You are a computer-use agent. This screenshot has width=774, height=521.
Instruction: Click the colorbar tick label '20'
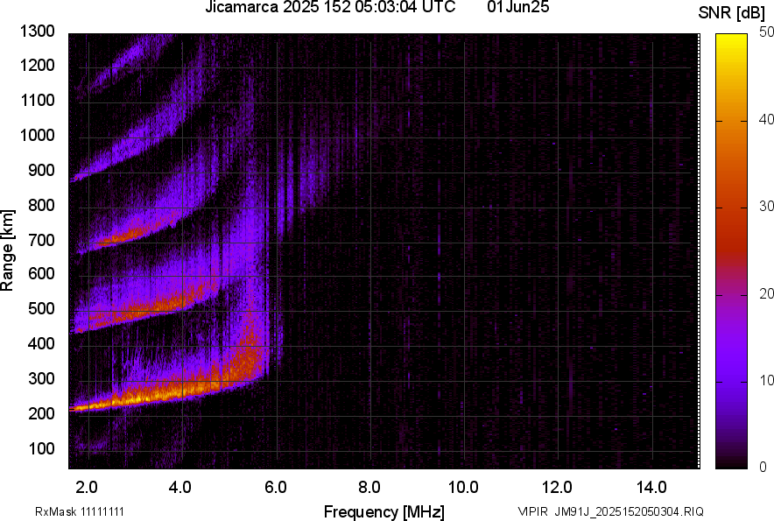[x=767, y=293]
